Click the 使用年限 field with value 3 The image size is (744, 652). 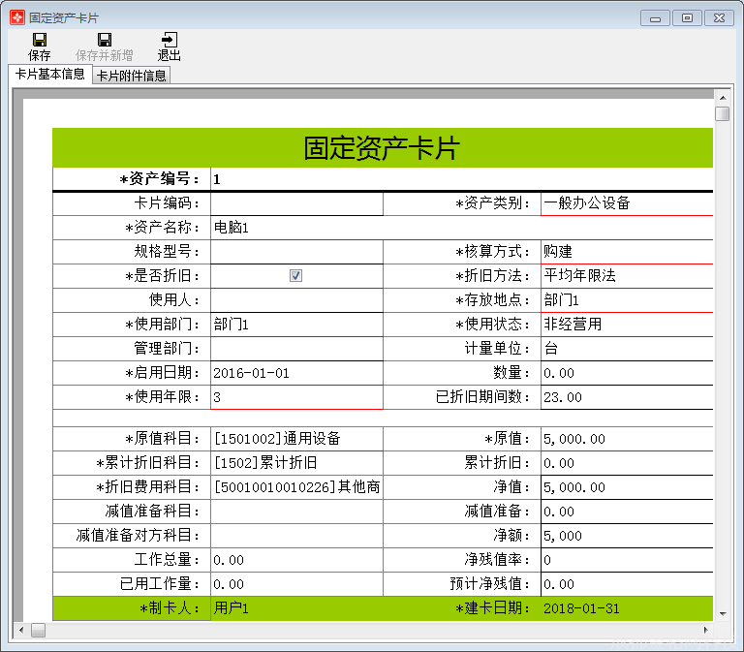pyautogui.click(x=295, y=397)
